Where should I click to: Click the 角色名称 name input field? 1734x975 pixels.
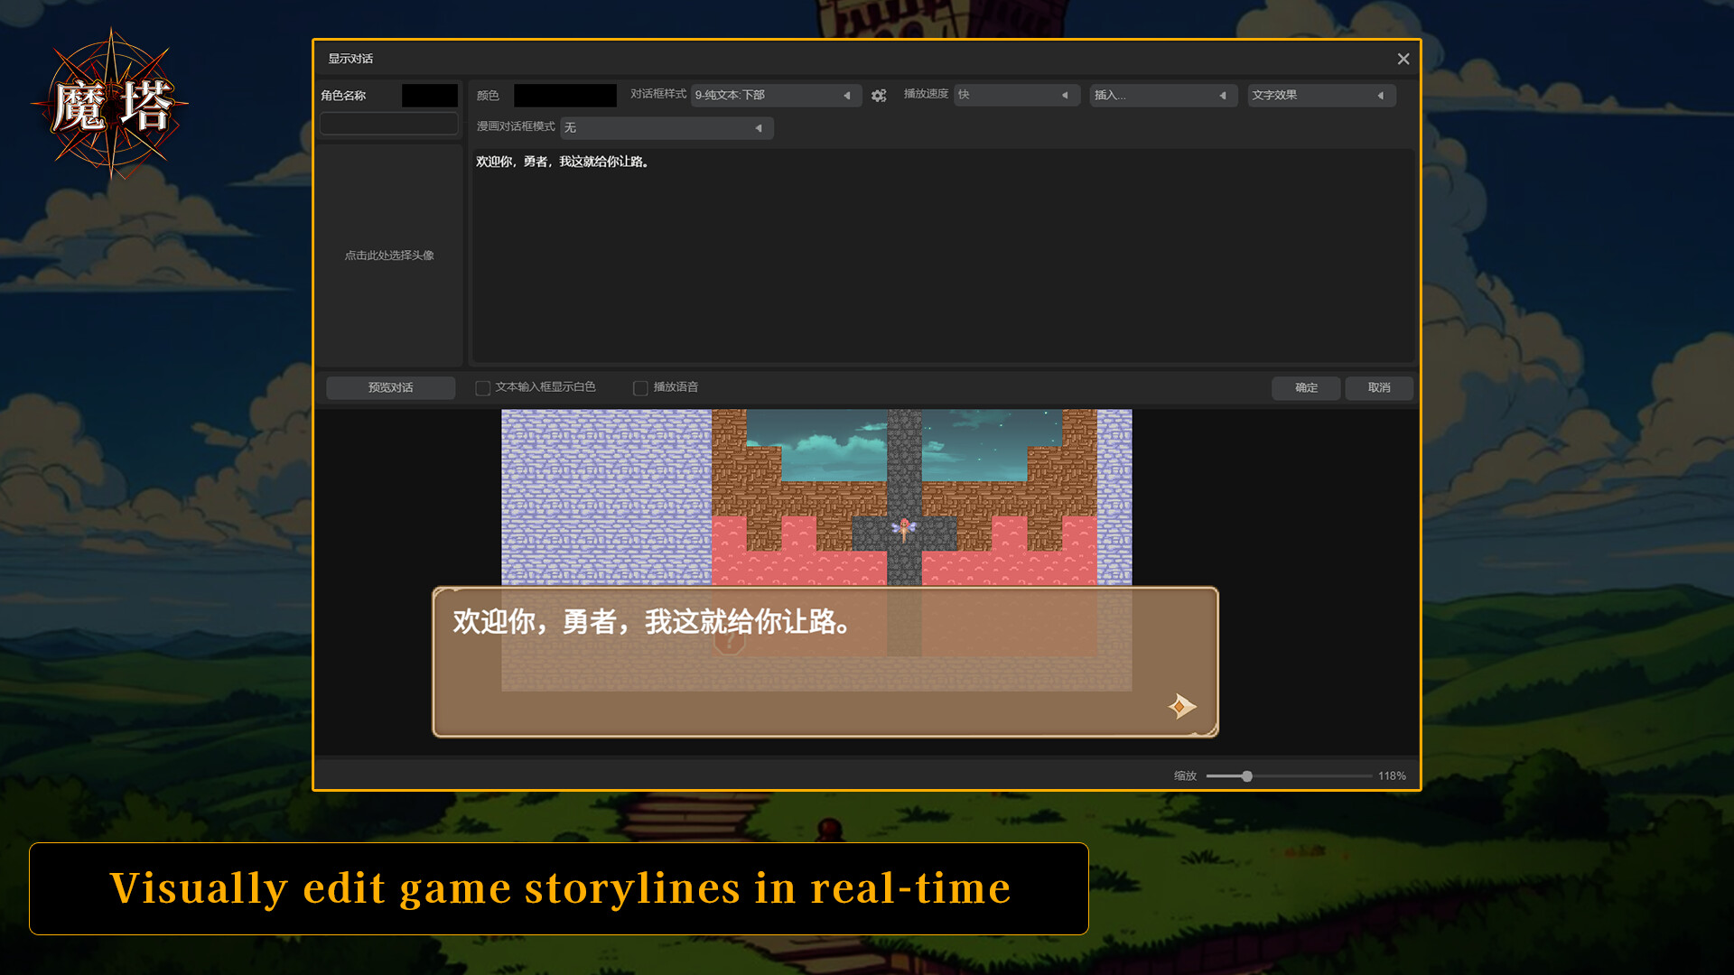pos(388,123)
